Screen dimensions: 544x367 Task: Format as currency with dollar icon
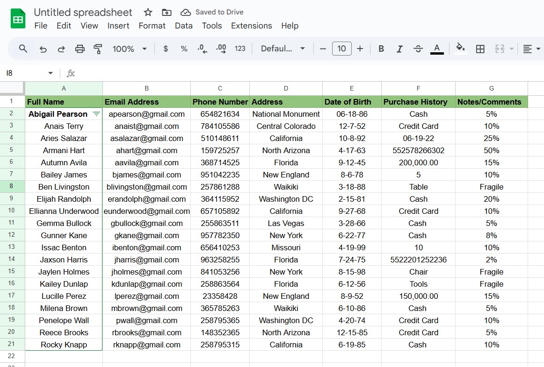pyautogui.click(x=166, y=49)
